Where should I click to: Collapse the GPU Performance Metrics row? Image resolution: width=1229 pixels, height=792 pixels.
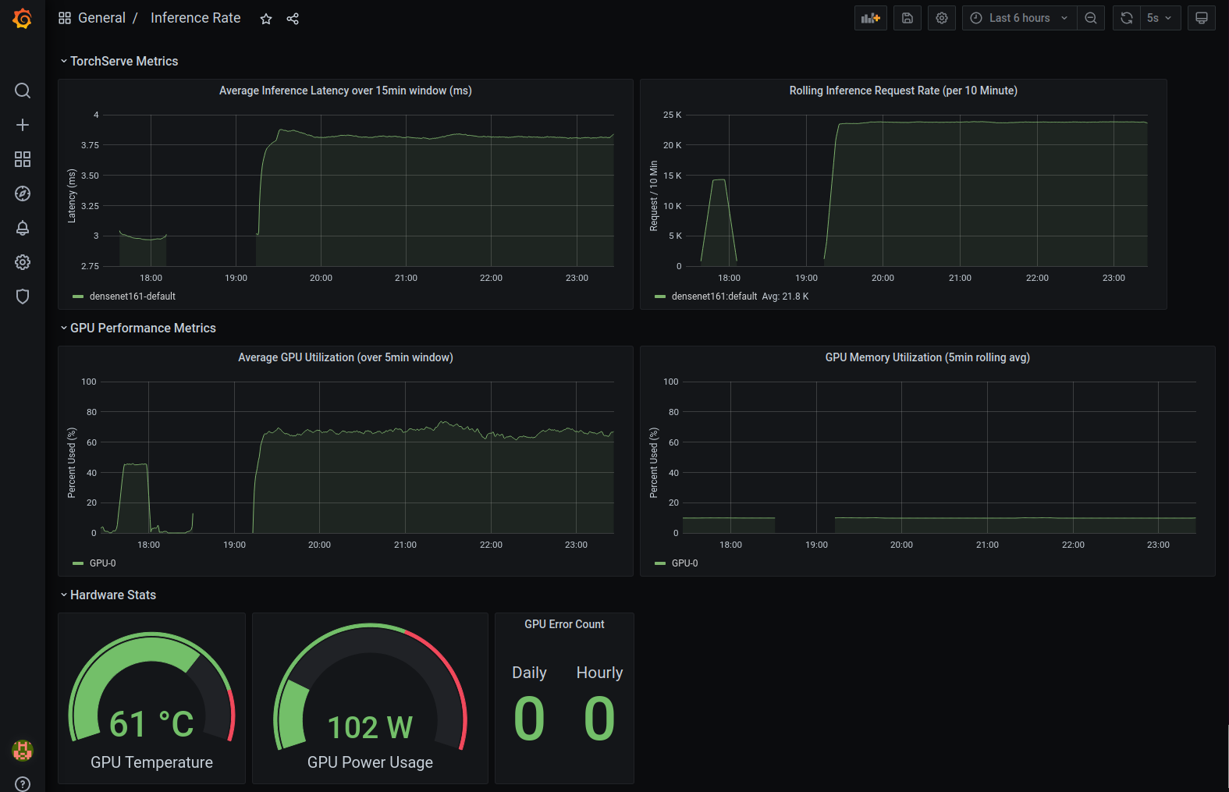pyautogui.click(x=138, y=328)
